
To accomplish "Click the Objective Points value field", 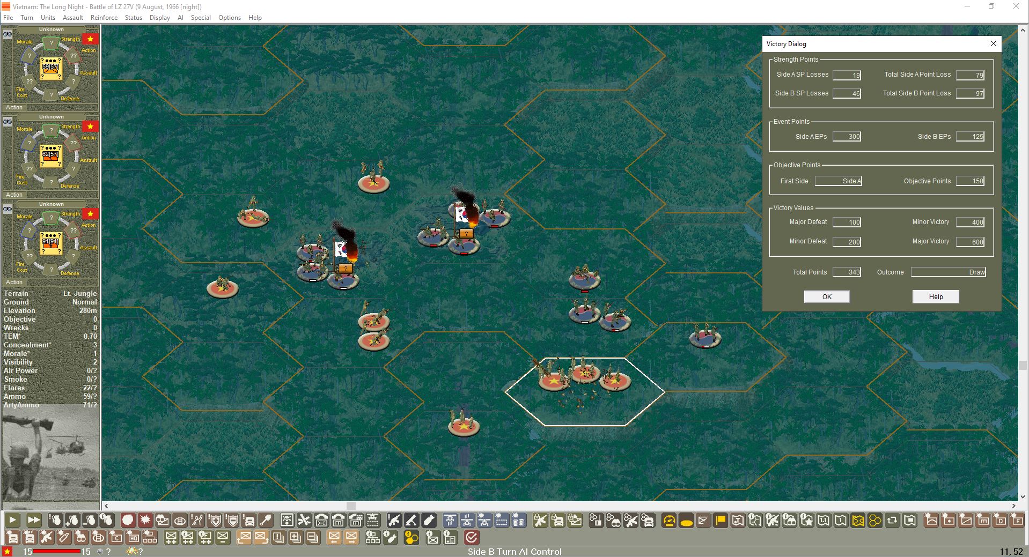I will 970,181.
